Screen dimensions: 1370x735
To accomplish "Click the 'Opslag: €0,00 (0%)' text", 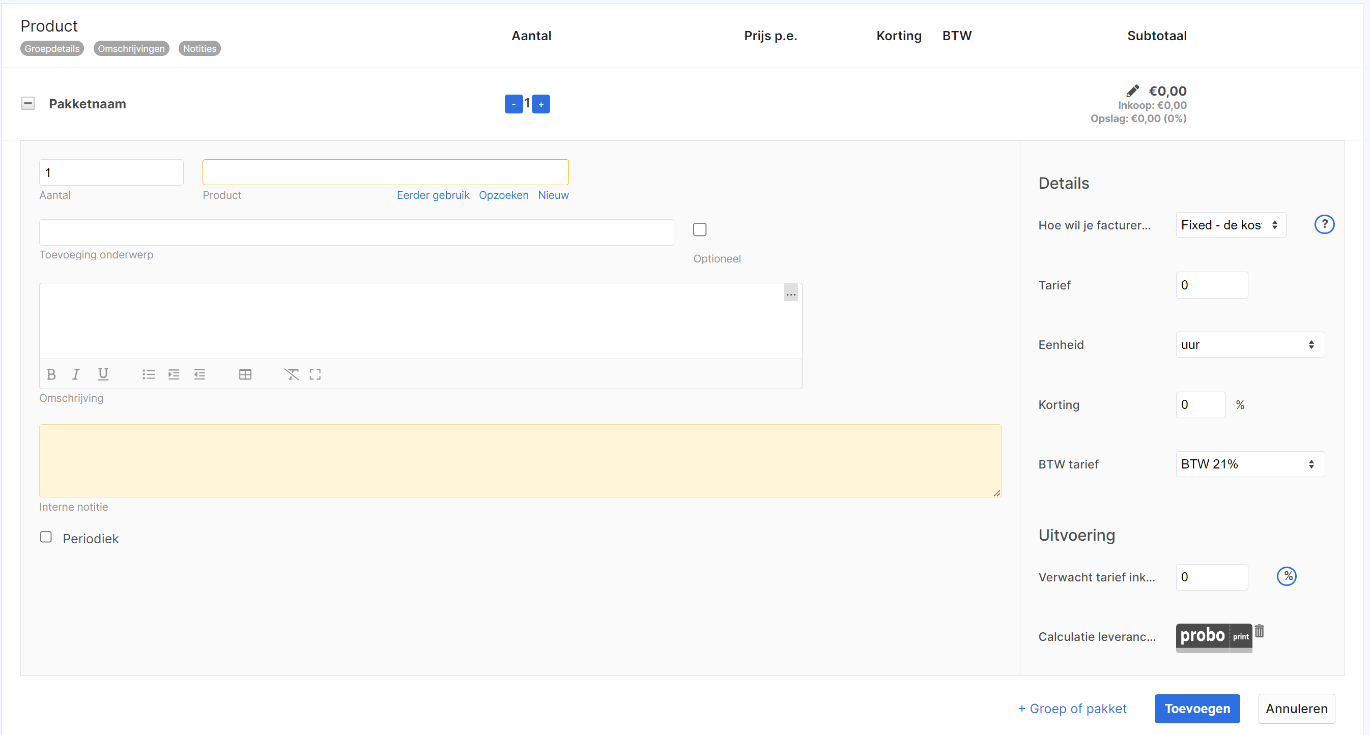I will pos(1138,119).
